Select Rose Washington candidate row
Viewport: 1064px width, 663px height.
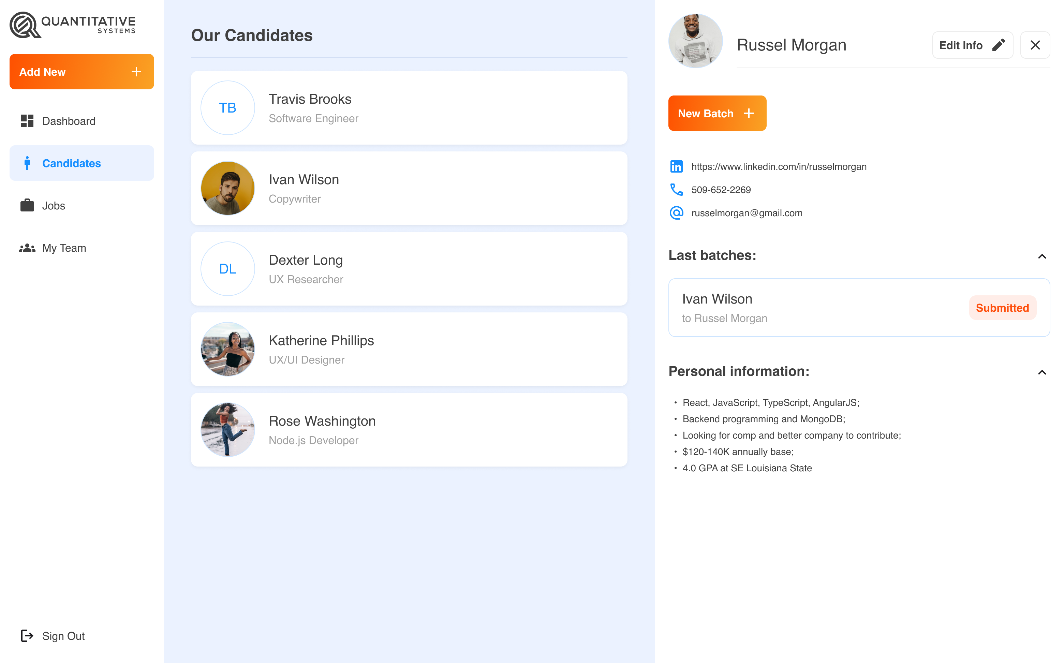point(409,430)
